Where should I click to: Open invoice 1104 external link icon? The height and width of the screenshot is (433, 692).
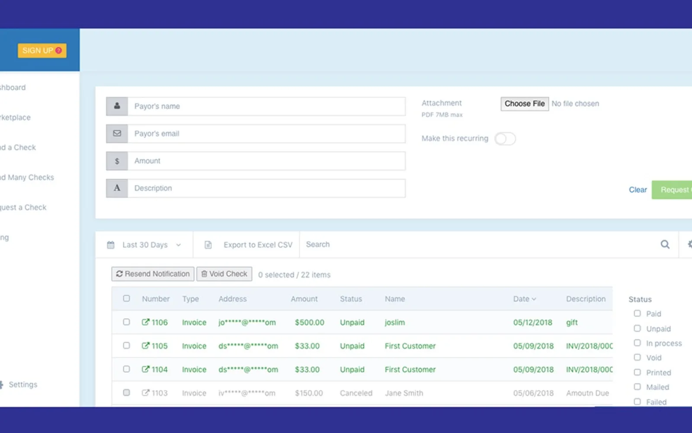tap(146, 369)
